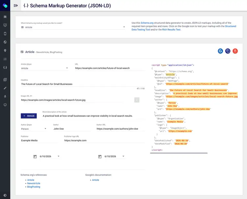Click highlighted headline value in JSON code
Screen dimensions: 247x199
pos(198,90)
